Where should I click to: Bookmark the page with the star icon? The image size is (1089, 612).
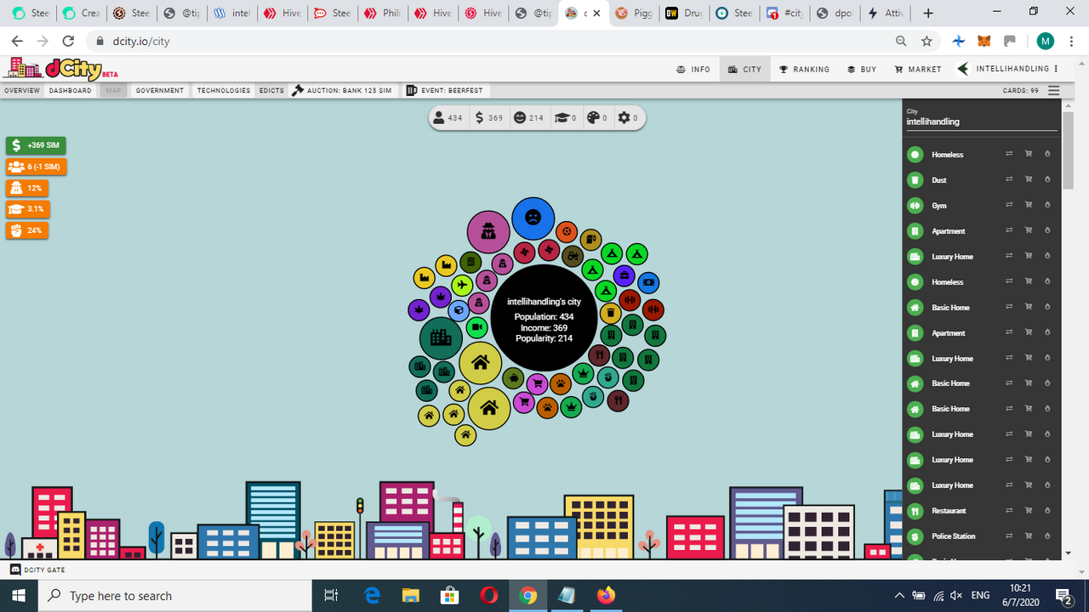coord(927,41)
